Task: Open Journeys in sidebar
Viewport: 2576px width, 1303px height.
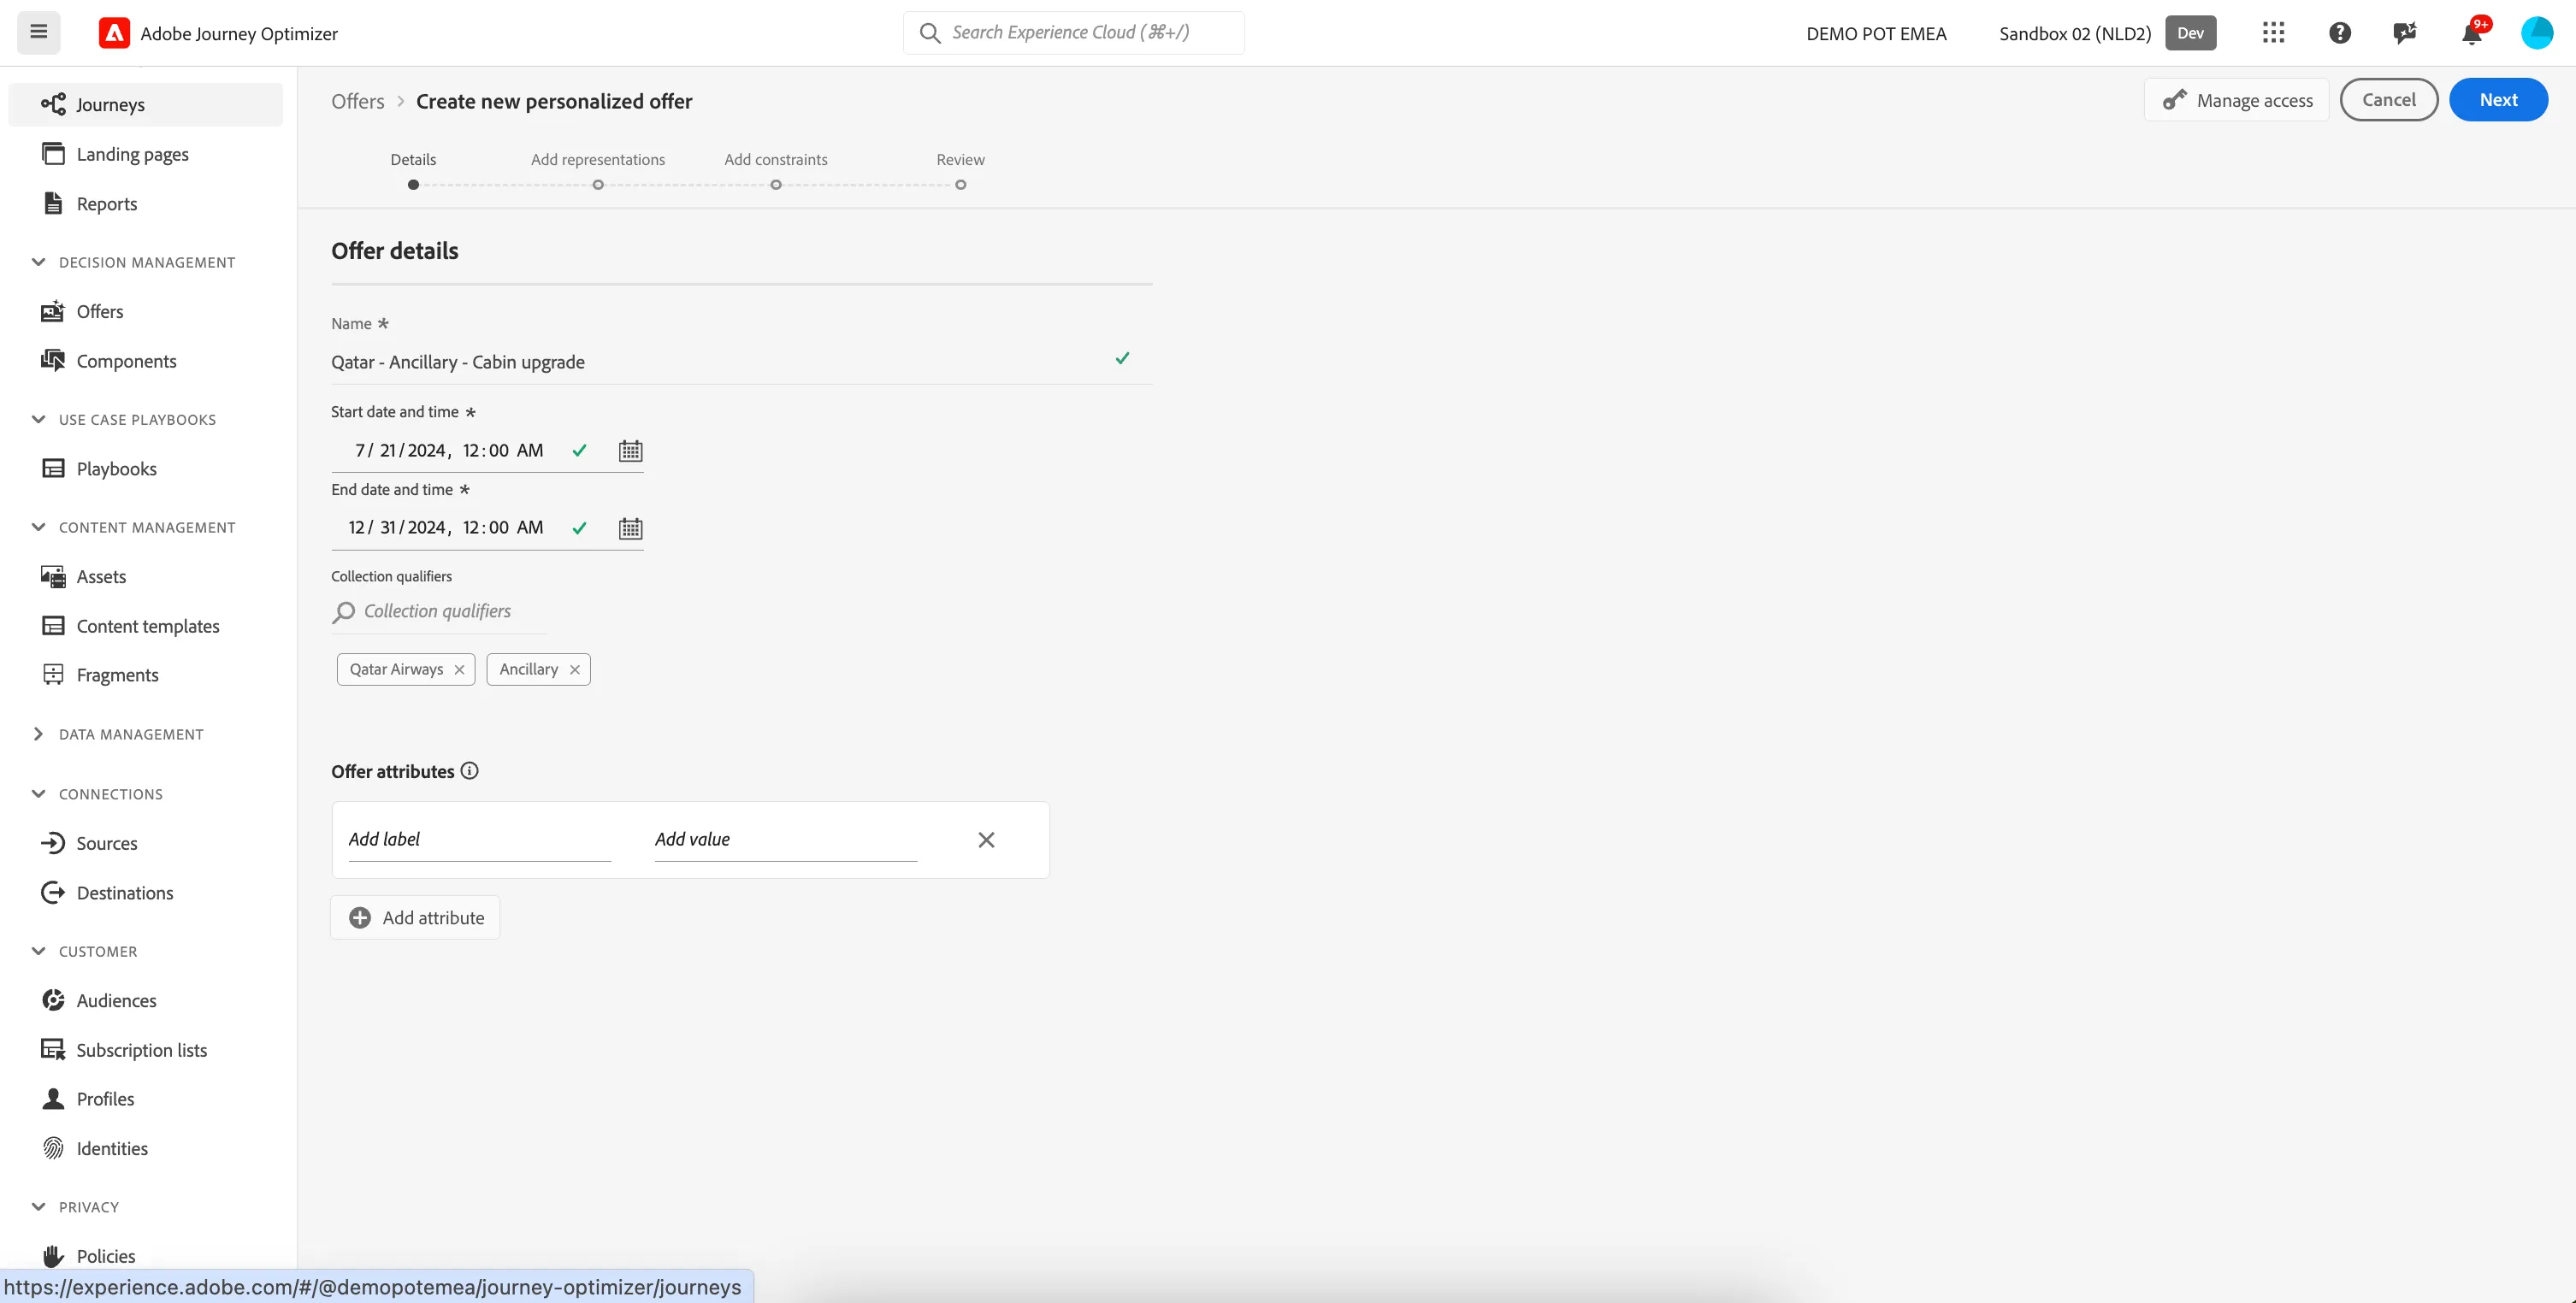Action: (146, 105)
